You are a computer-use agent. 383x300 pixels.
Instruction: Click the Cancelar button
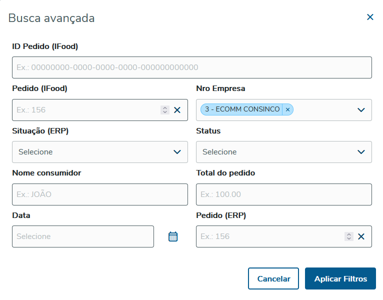(x=273, y=279)
